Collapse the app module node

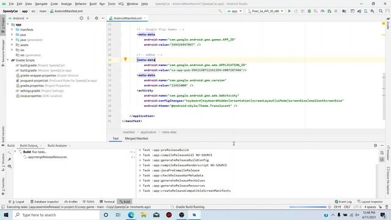[8, 24]
